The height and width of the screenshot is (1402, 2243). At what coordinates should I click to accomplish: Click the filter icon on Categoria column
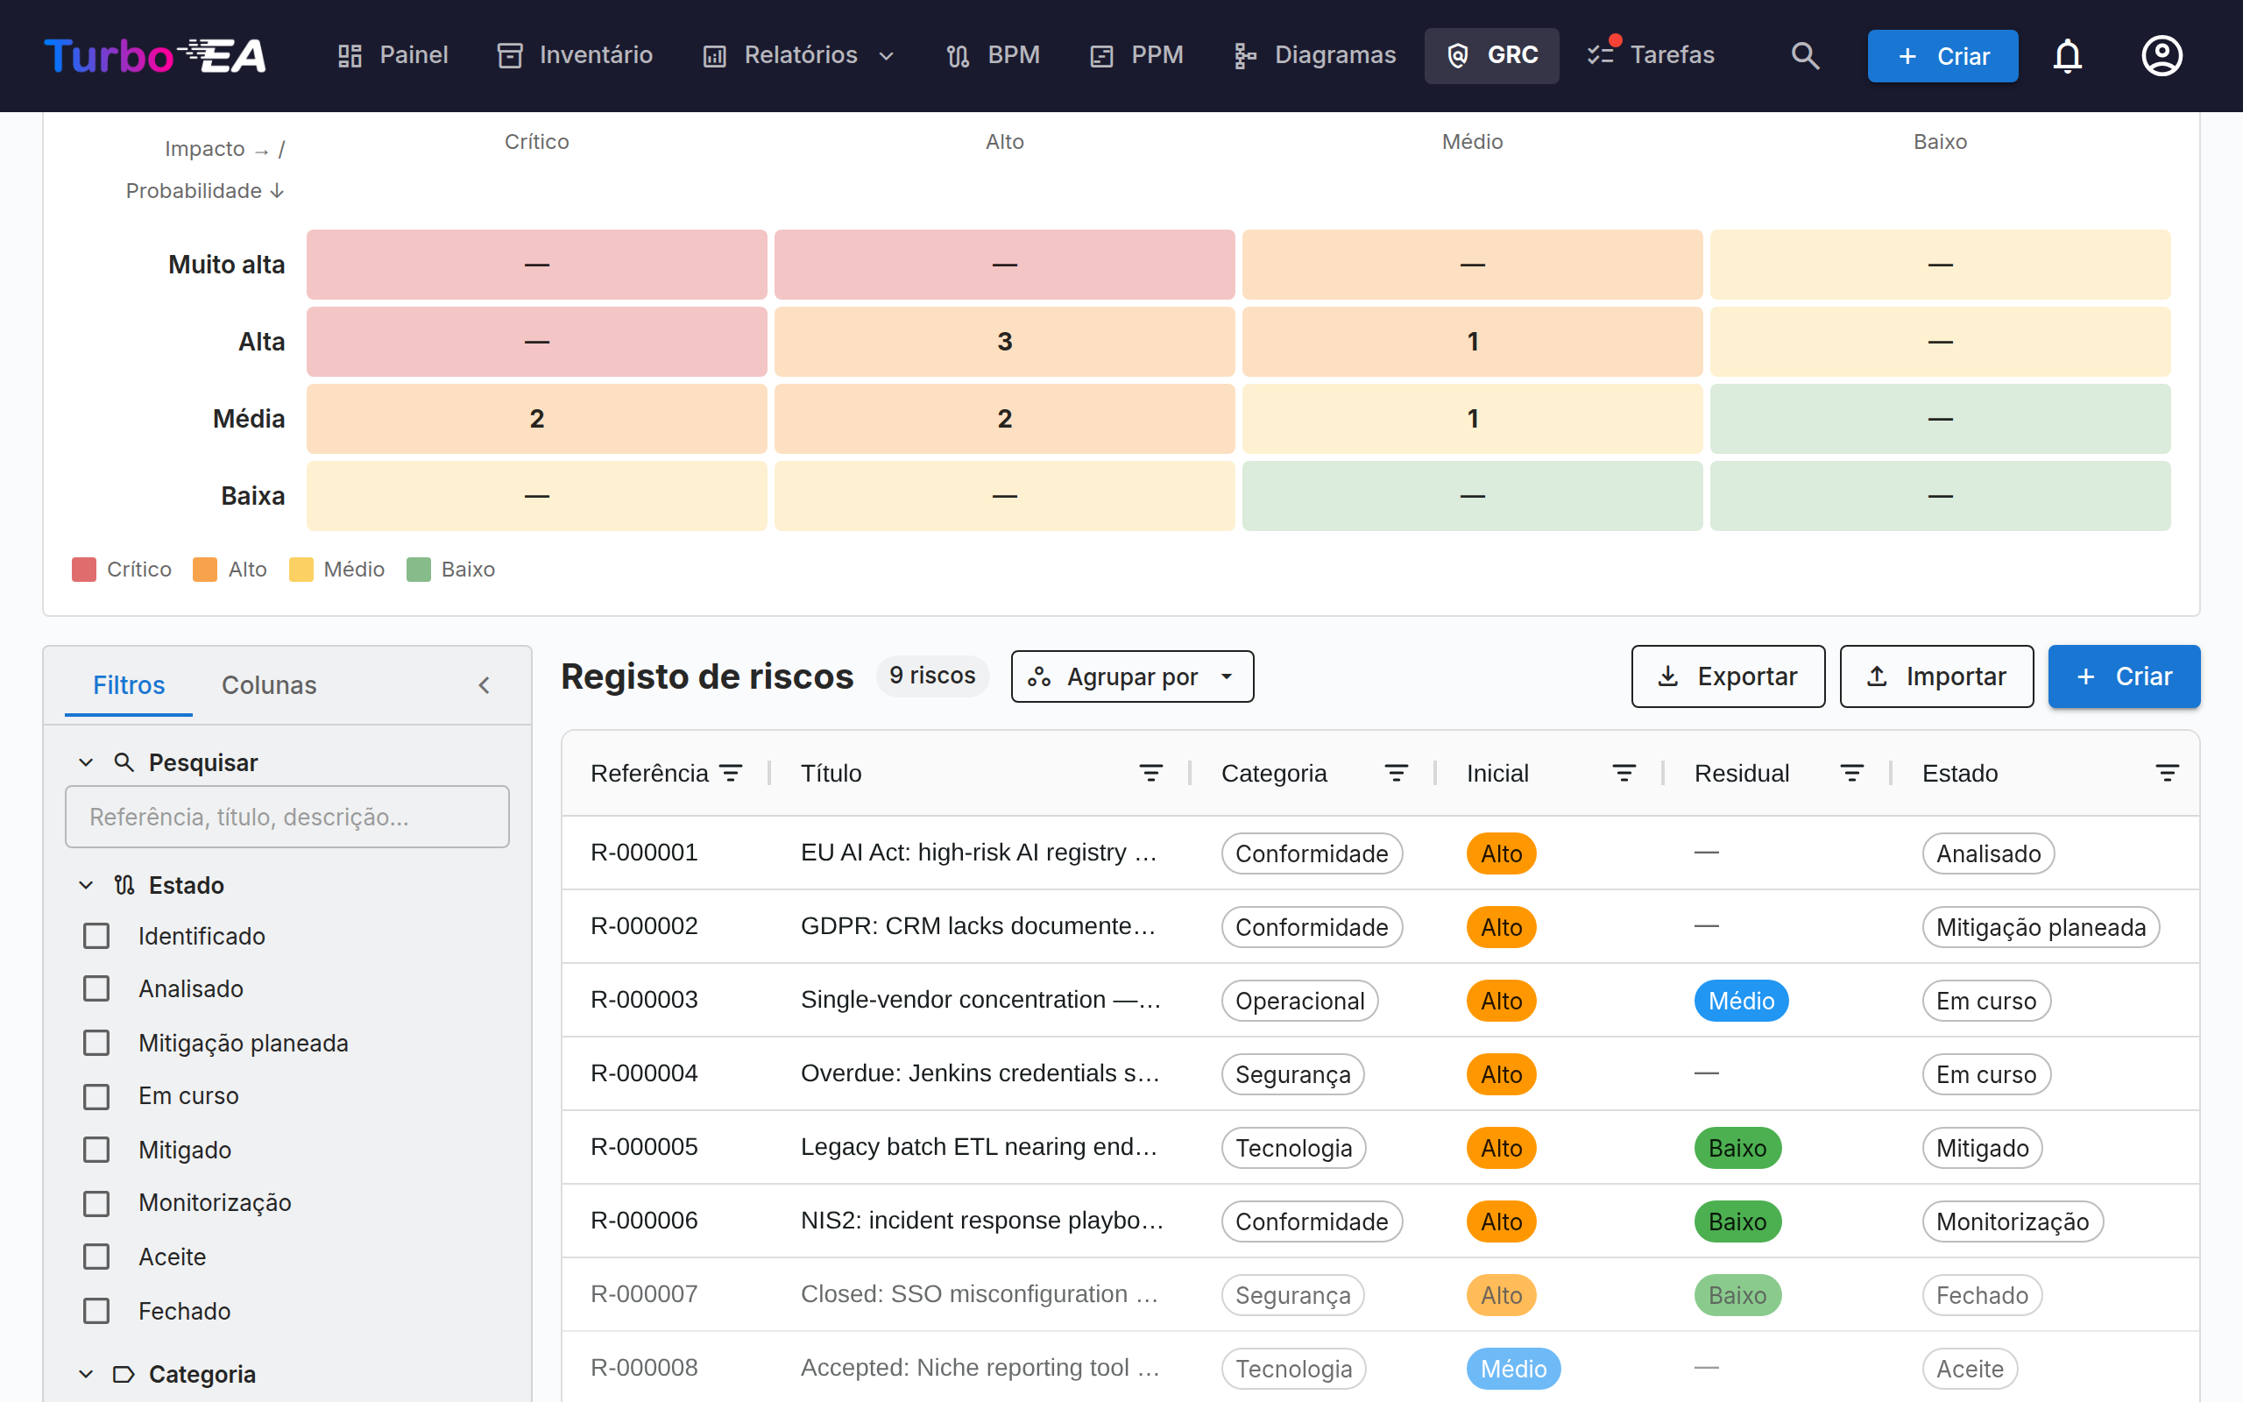pyautogui.click(x=1396, y=774)
